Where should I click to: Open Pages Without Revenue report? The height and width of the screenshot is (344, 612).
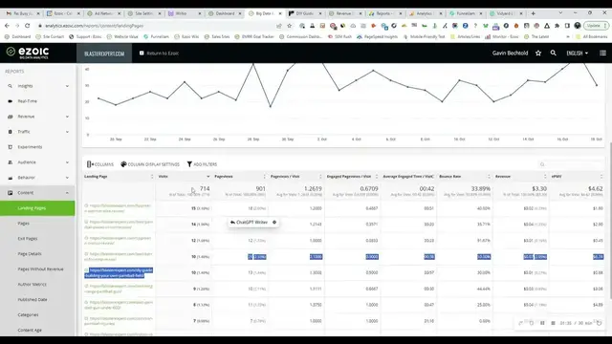click(x=40, y=269)
